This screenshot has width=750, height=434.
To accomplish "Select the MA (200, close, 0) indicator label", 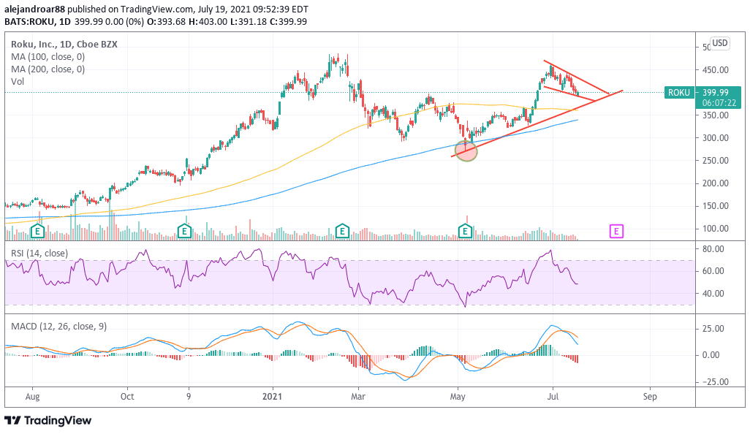I will point(48,69).
